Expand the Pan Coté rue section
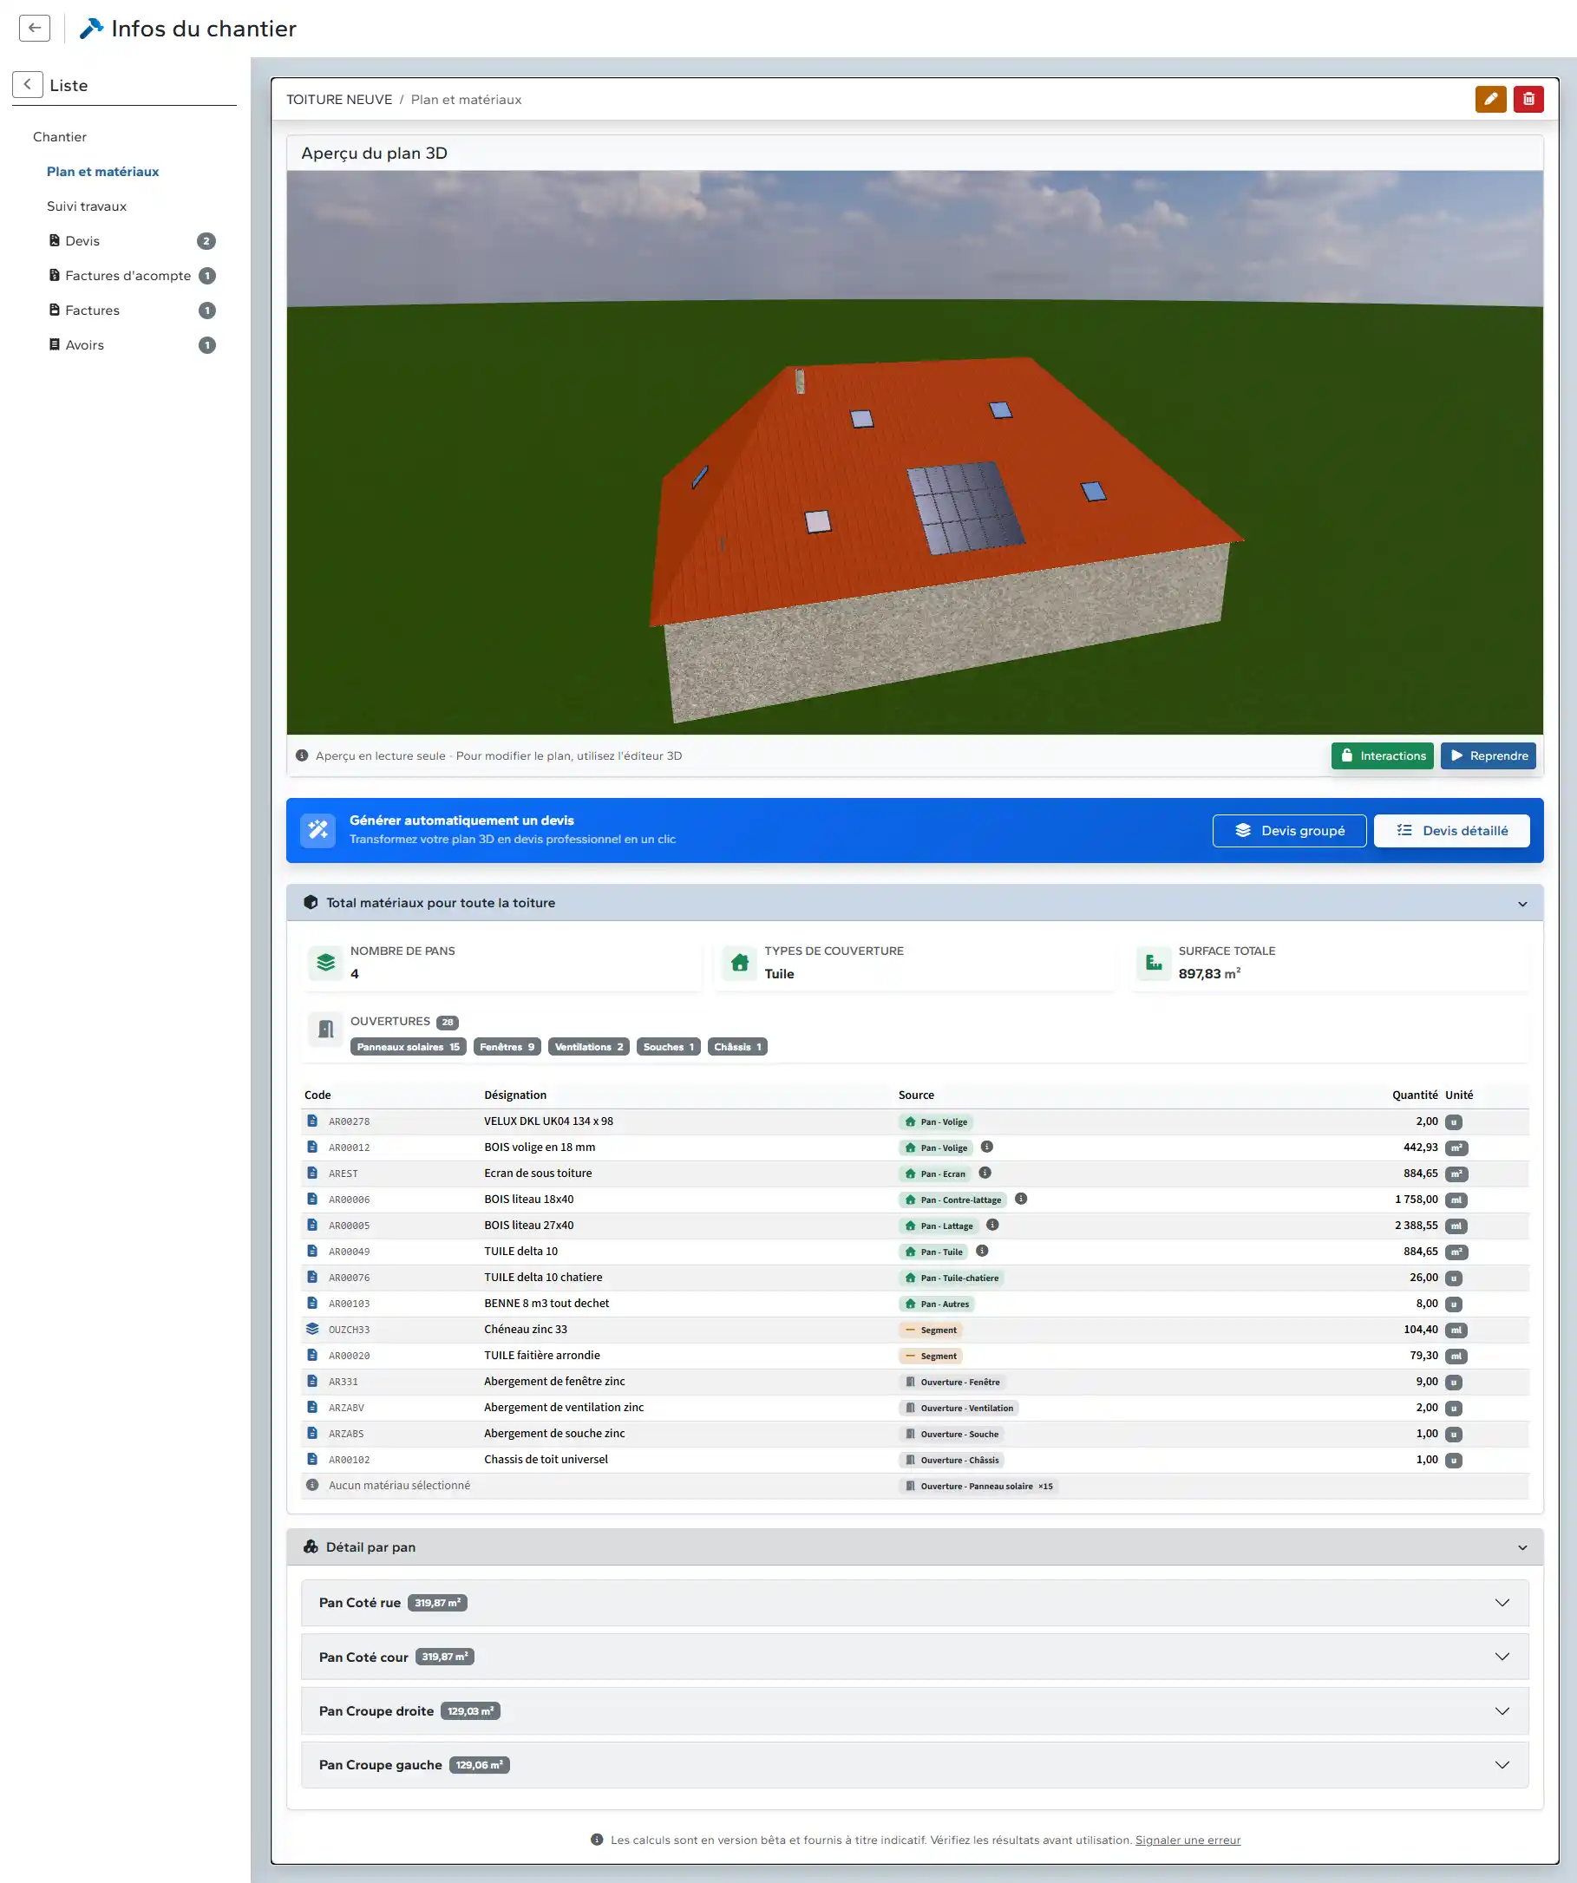Viewport: 1577px width, 1883px height. [x=1502, y=1602]
